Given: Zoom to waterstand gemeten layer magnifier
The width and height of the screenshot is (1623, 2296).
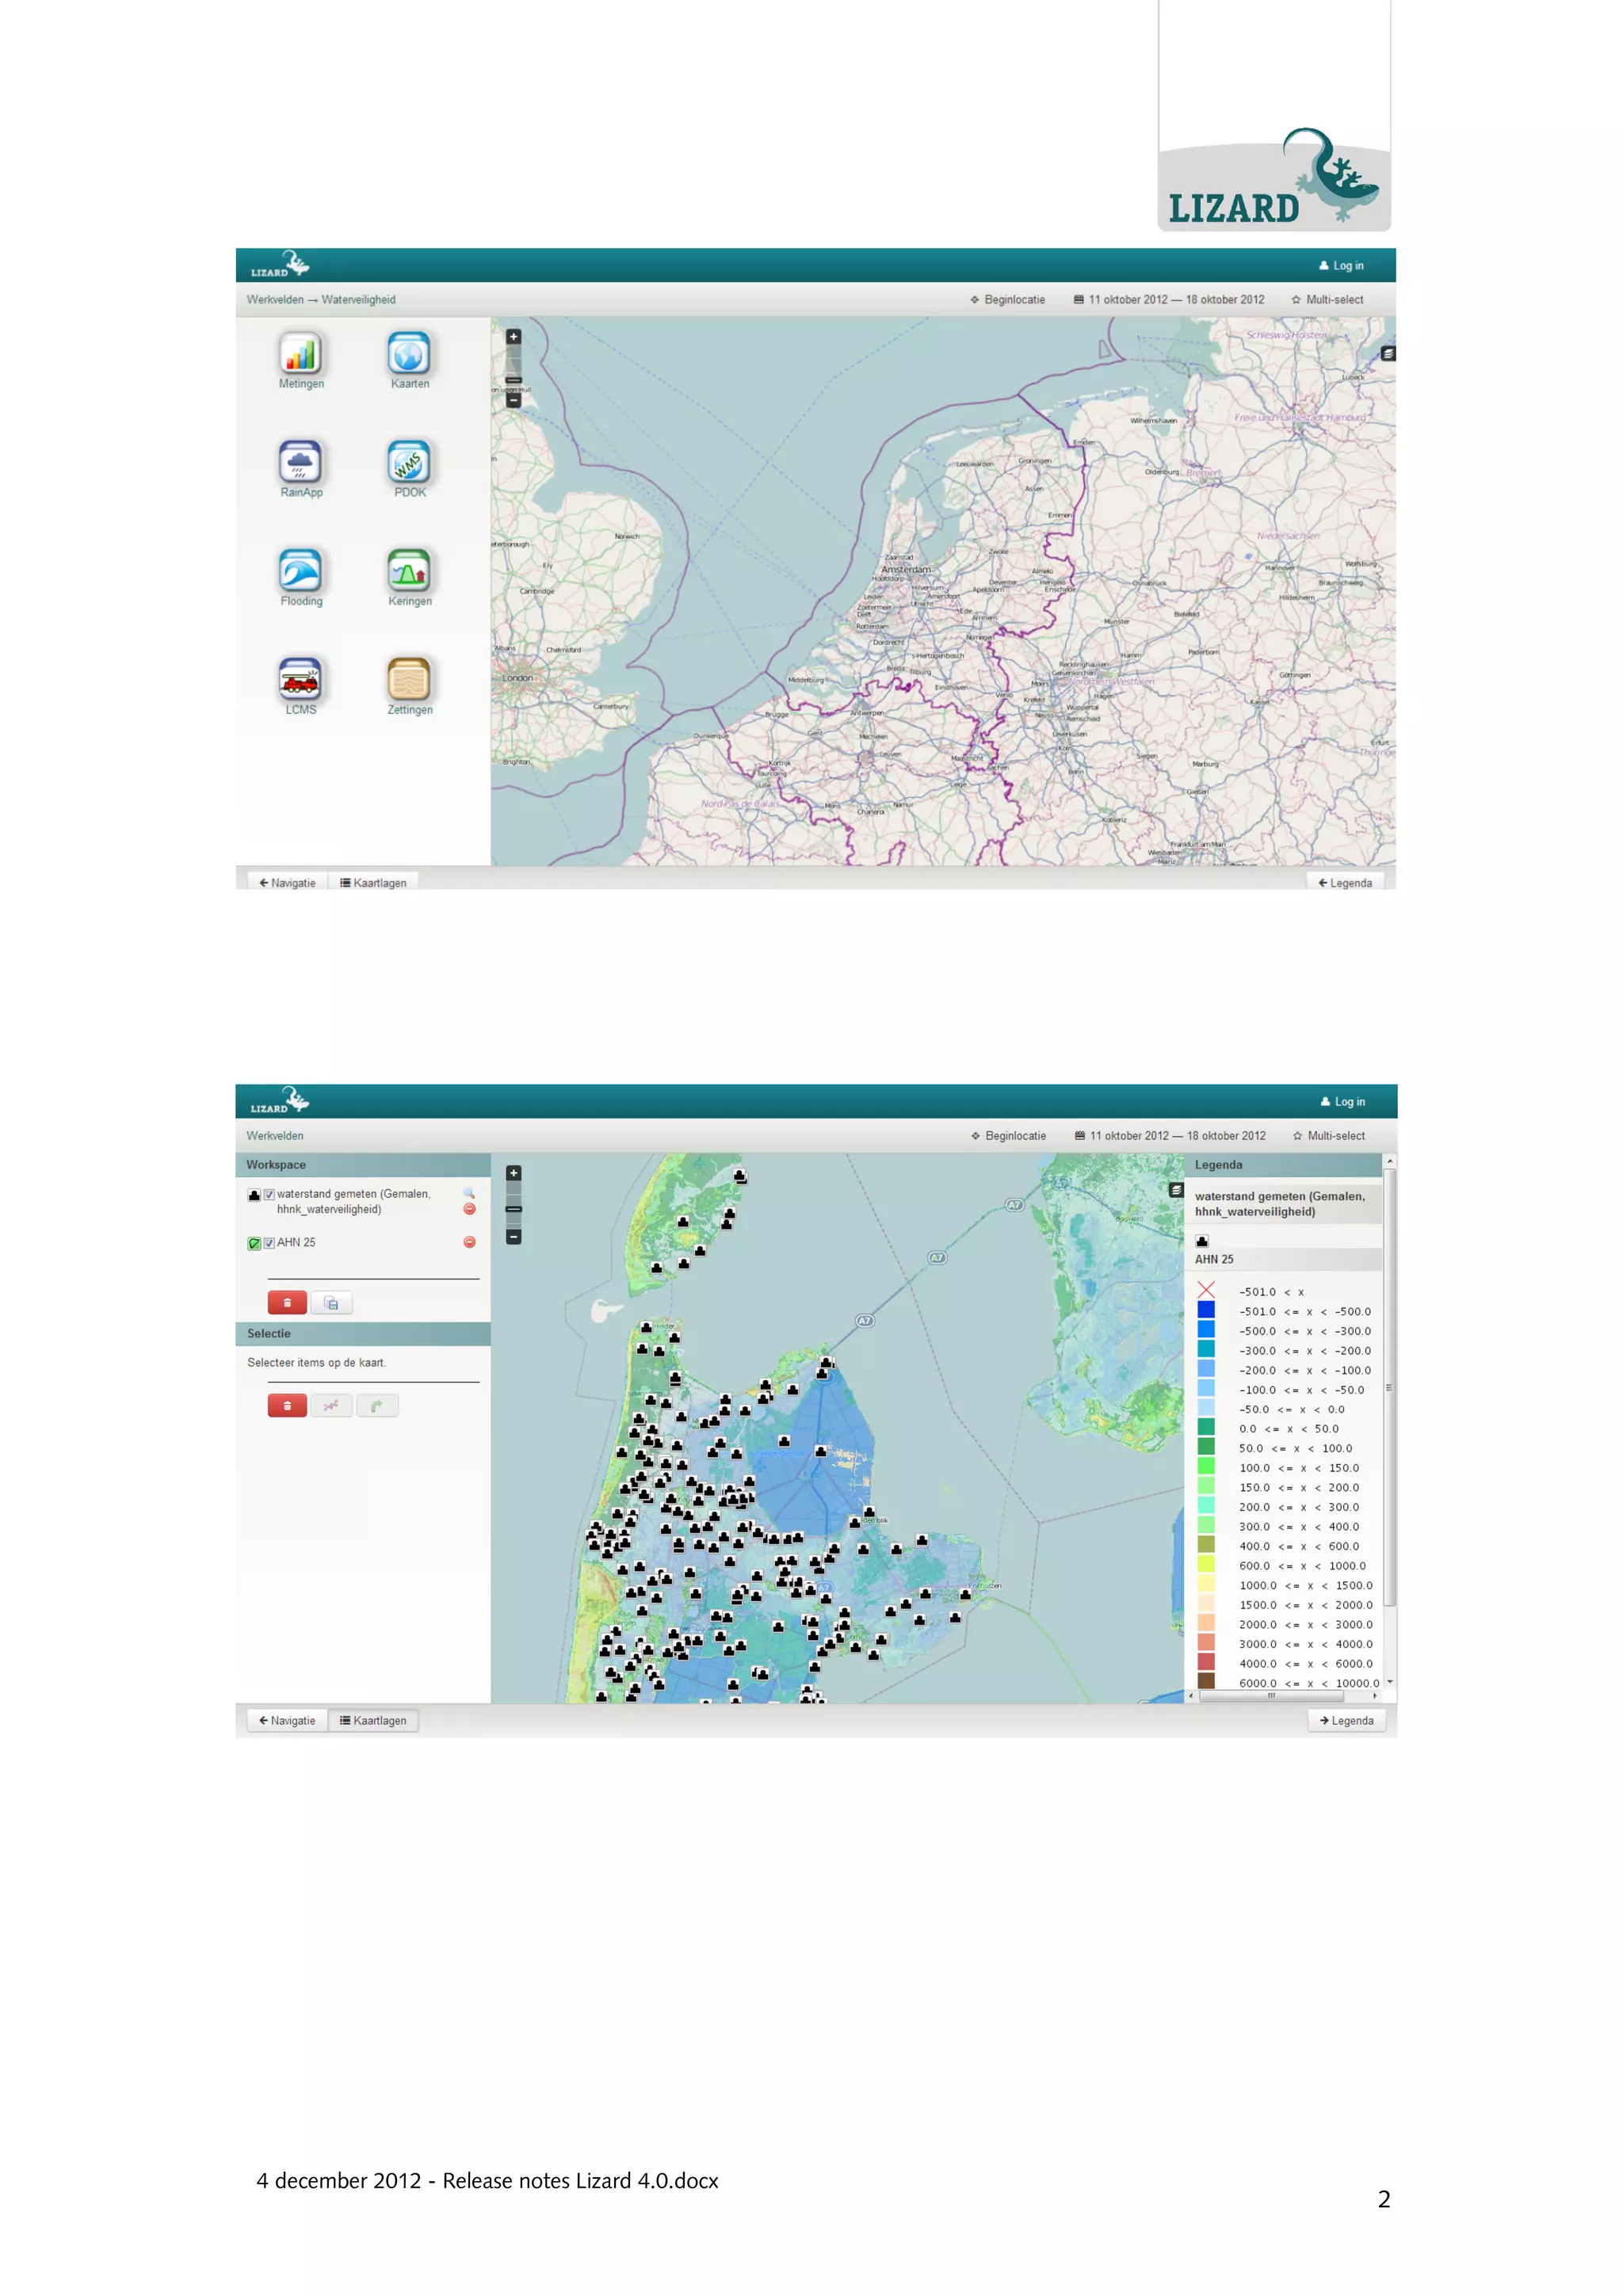Looking at the screenshot, I should click(468, 1193).
